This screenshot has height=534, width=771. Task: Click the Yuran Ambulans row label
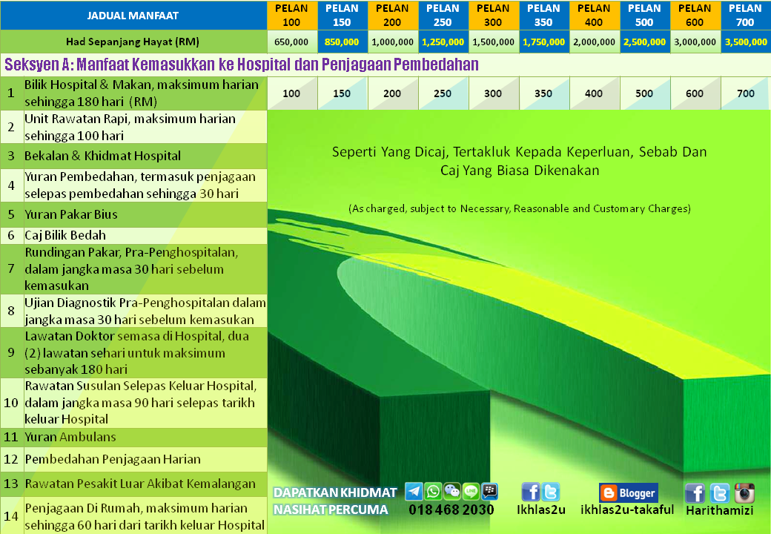[70, 438]
